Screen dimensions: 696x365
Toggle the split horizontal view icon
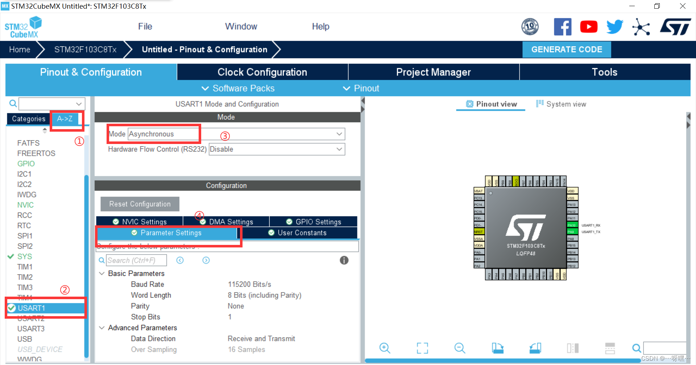click(x=610, y=348)
